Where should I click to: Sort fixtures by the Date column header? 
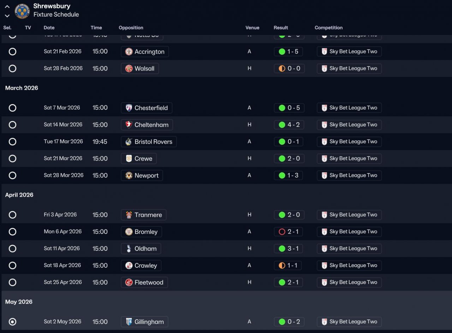pos(49,28)
